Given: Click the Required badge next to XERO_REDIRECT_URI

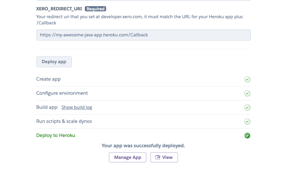Looking at the screenshot, I should point(95,9).
